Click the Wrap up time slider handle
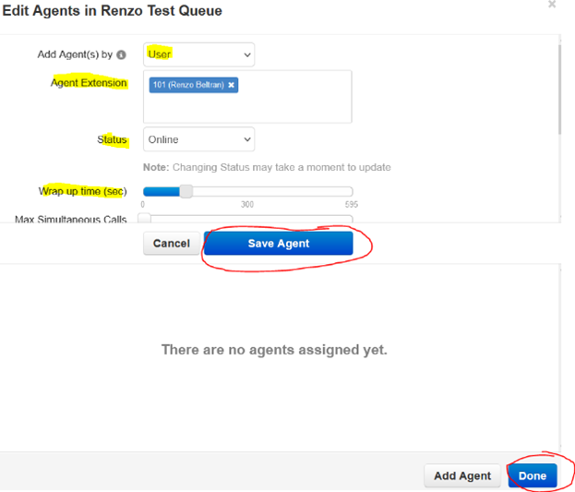The image size is (575, 492). [186, 191]
